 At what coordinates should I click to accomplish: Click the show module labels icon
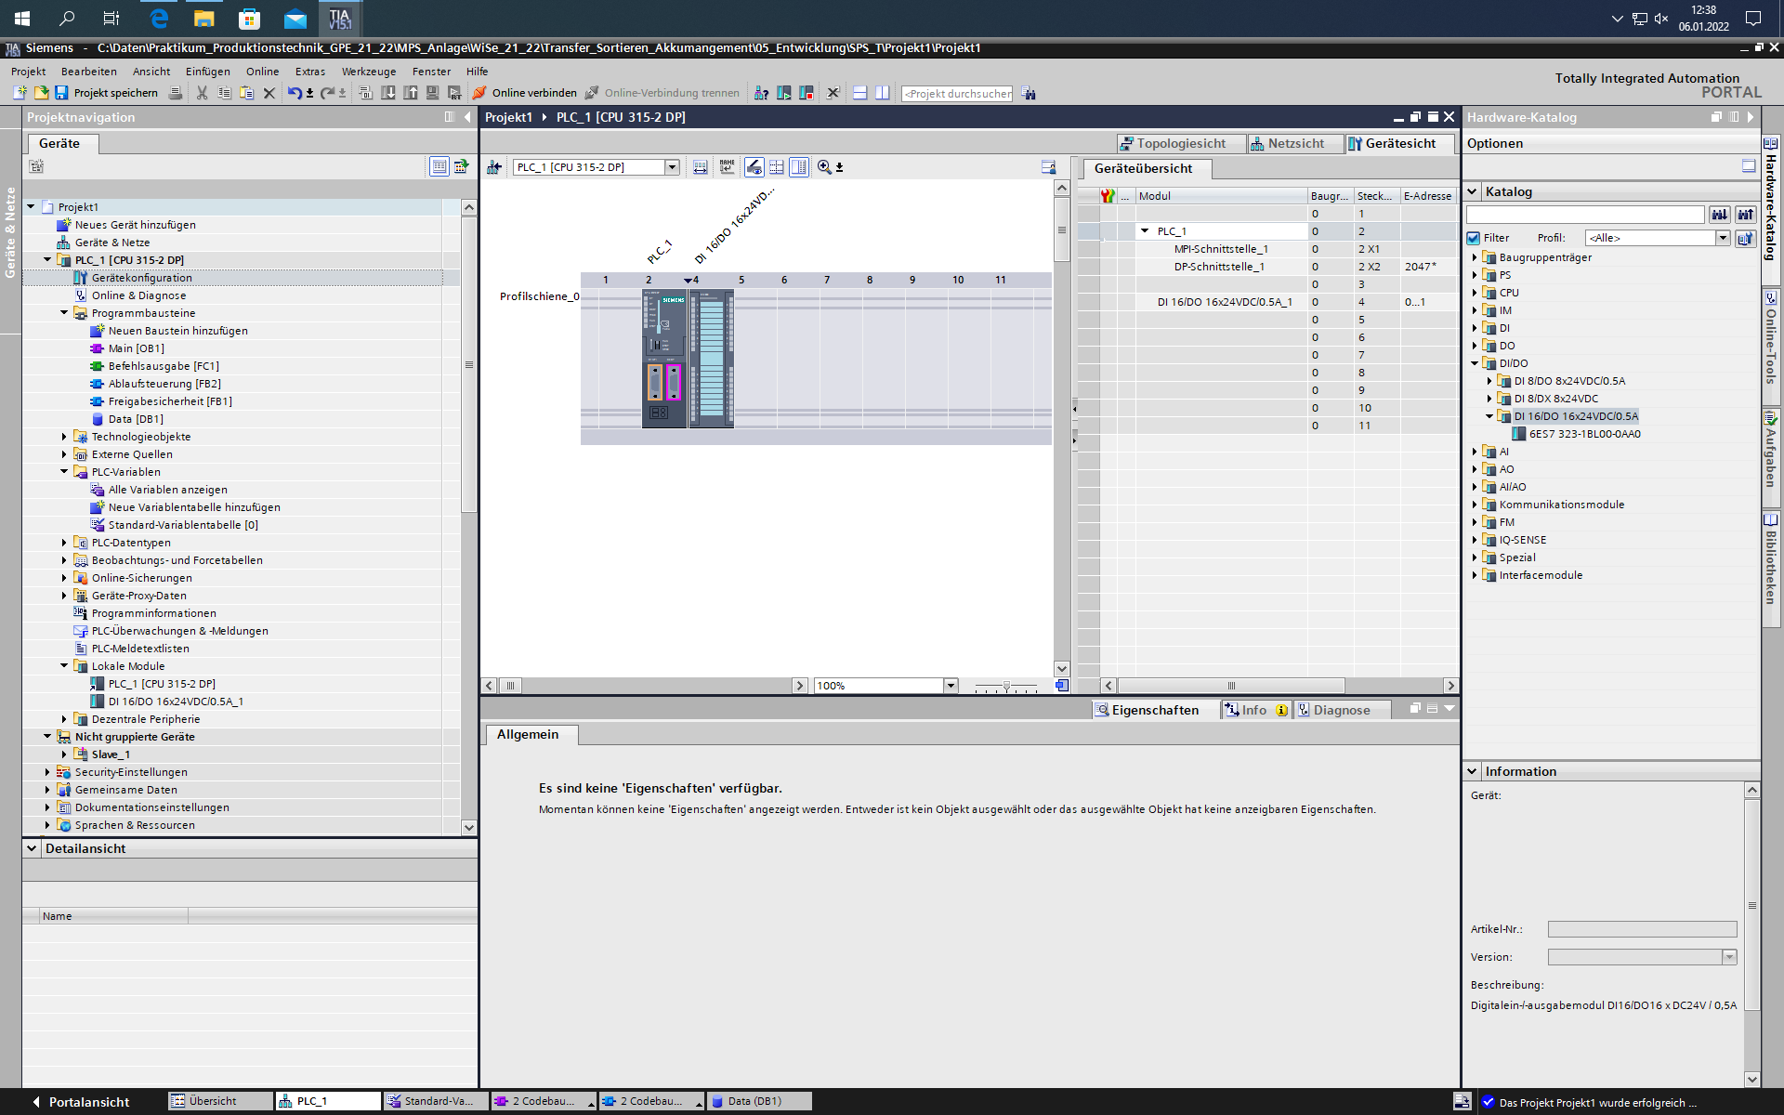pyautogui.click(x=727, y=167)
